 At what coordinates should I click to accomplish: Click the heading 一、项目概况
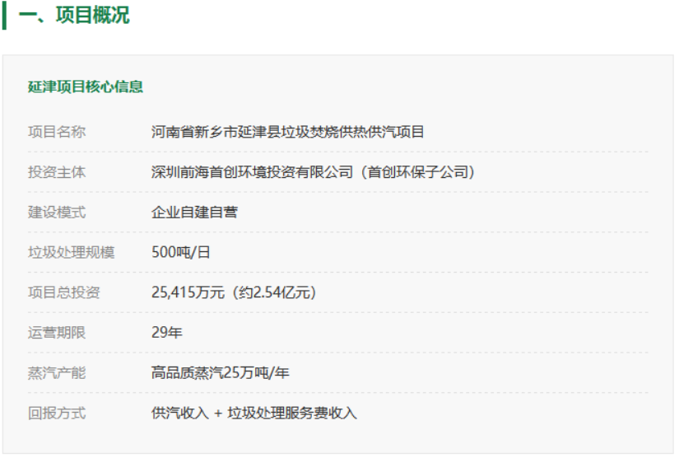click(74, 15)
